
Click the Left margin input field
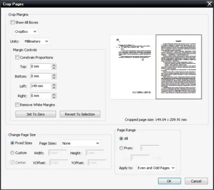[x=40, y=86]
